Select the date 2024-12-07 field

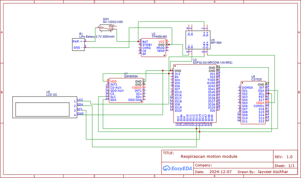220,172
